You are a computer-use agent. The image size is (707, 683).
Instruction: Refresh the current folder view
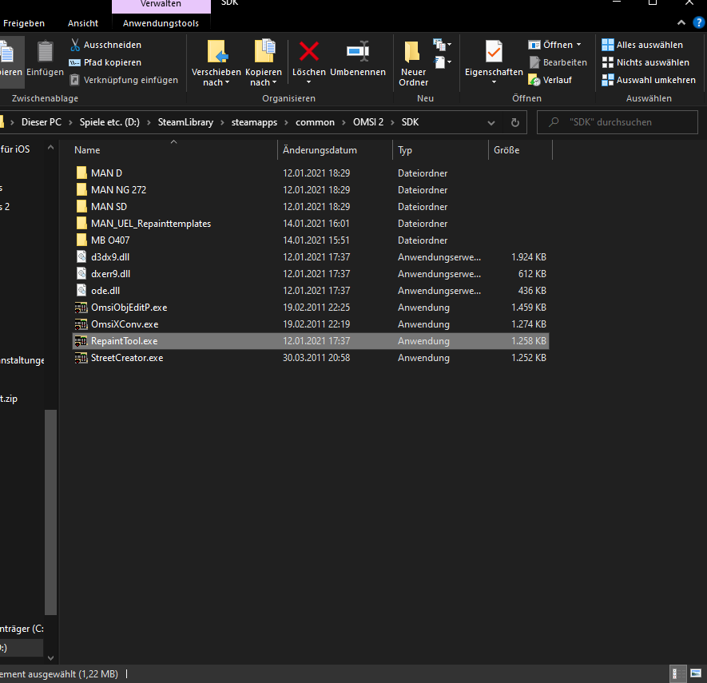[515, 122]
